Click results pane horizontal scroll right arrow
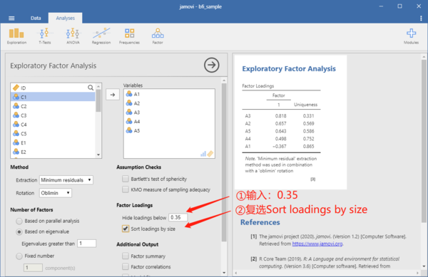Image resolution: width=428 pixels, height=277 pixels. click(417, 273)
